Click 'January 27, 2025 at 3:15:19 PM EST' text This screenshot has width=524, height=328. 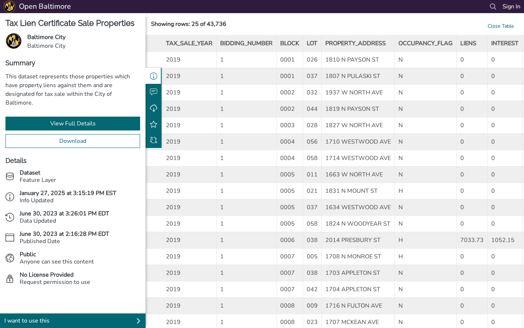coord(68,193)
